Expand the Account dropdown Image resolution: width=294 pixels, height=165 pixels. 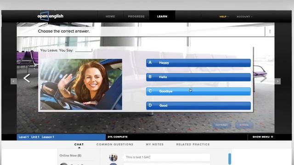(244, 16)
